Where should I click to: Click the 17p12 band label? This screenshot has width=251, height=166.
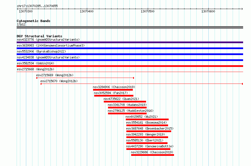click(21, 24)
